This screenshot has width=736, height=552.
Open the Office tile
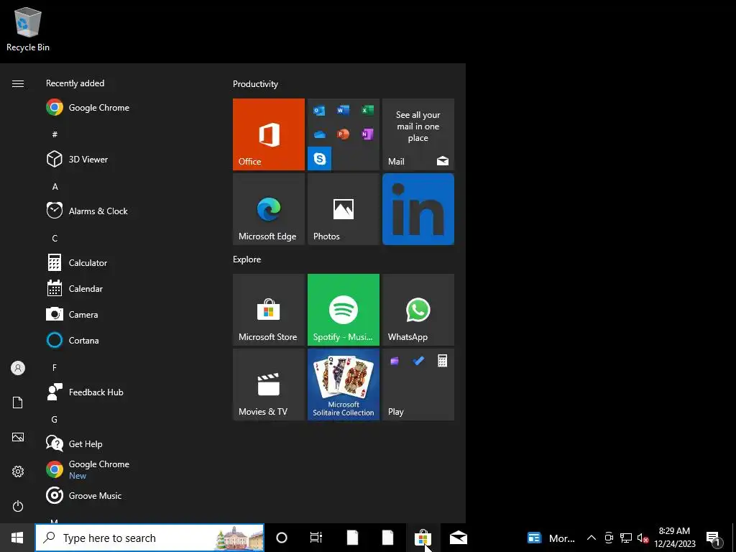269,134
